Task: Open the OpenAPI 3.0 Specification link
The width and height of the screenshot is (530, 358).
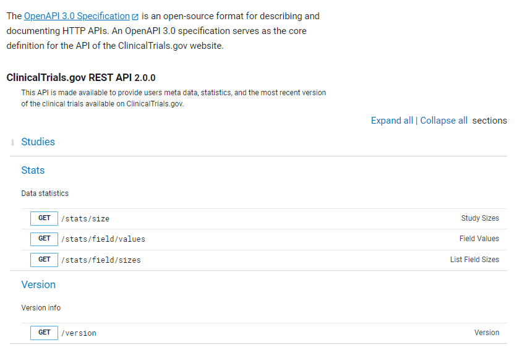Action: click(77, 16)
